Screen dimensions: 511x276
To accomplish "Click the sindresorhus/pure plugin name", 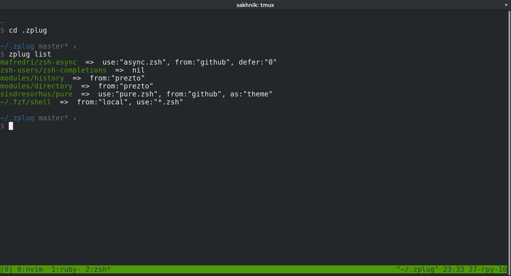I will point(36,94).
